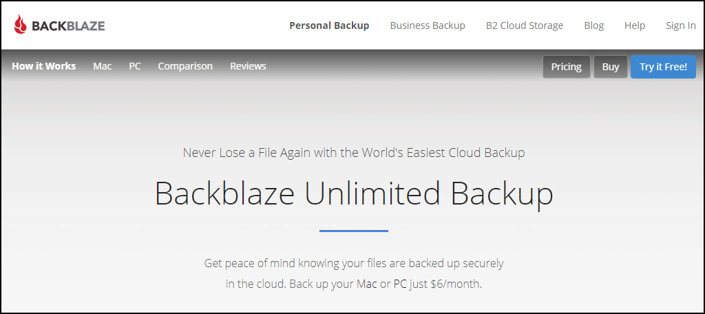Image resolution: width=705 pixels, height=314 pixels.
Task: Click the blue divider line under headline
Action: click(354, 231)
